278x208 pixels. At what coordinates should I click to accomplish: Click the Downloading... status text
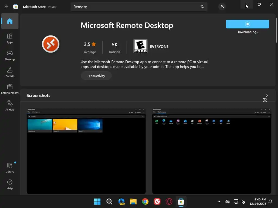point(248,32)
